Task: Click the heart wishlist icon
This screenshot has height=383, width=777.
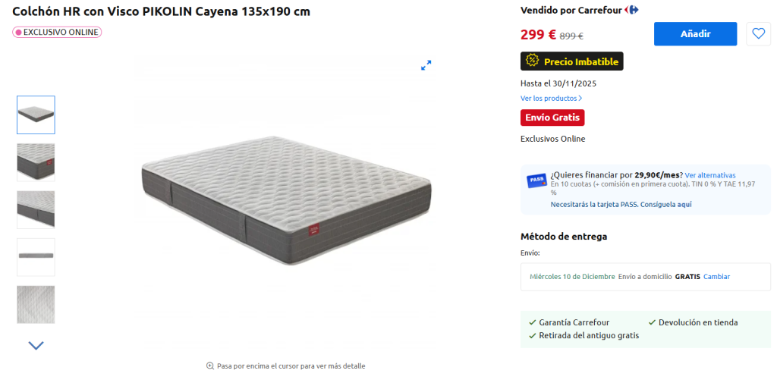Action: [x=758, y=33]
